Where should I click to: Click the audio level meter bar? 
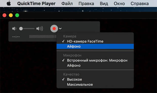pos(43,37)
